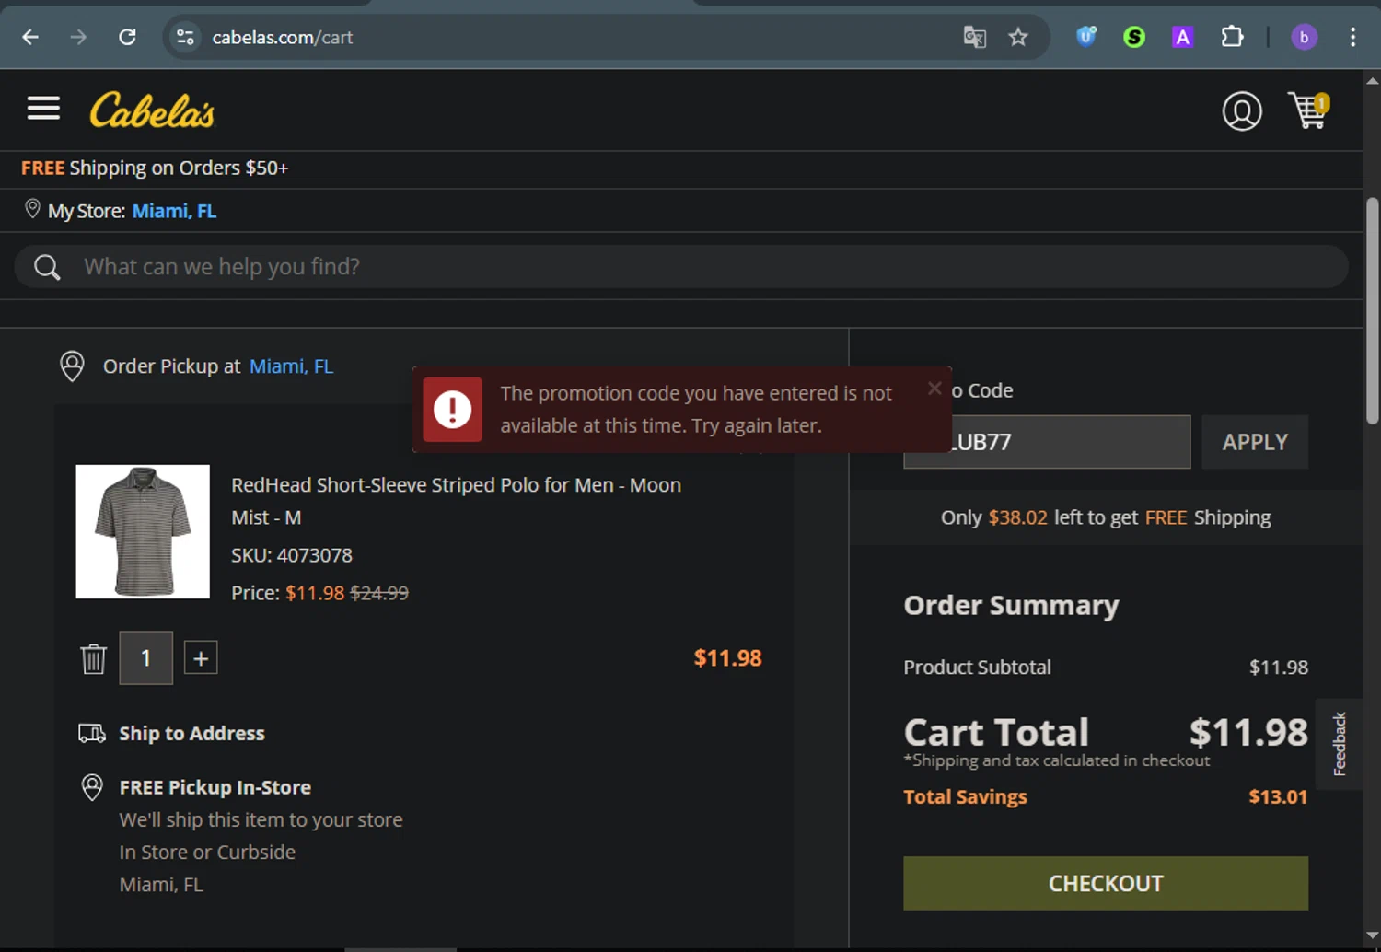This screenshot has width=1381, height=952.
Task: Open the account user icon
Action: (x=1242, y=111)
